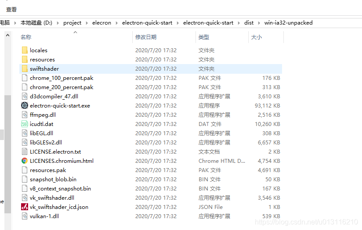The height and width of the screenshot is (230, 362).
Task: Click the JSON File type cell
Action: [210, 207]
